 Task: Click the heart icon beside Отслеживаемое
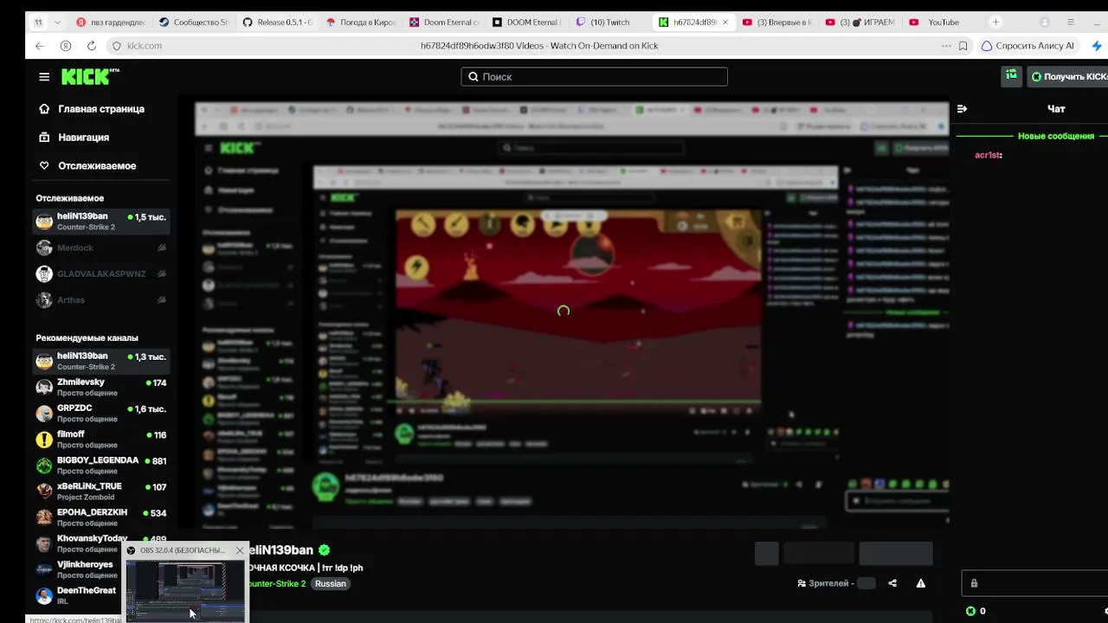[44, 166]
